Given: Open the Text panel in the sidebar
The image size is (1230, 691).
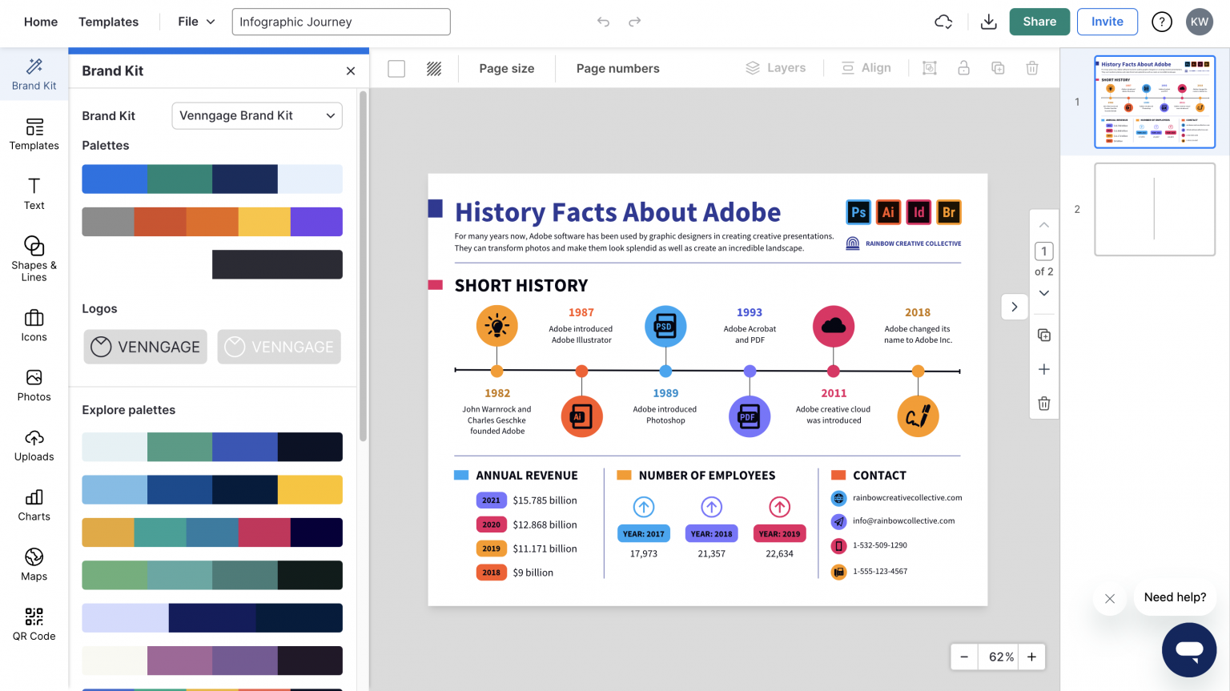Looking at the screenshot, I should (34, 192).
